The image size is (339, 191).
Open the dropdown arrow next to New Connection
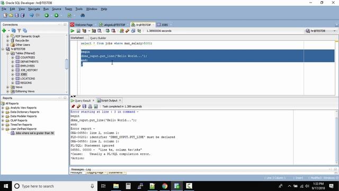pos(9,31)
